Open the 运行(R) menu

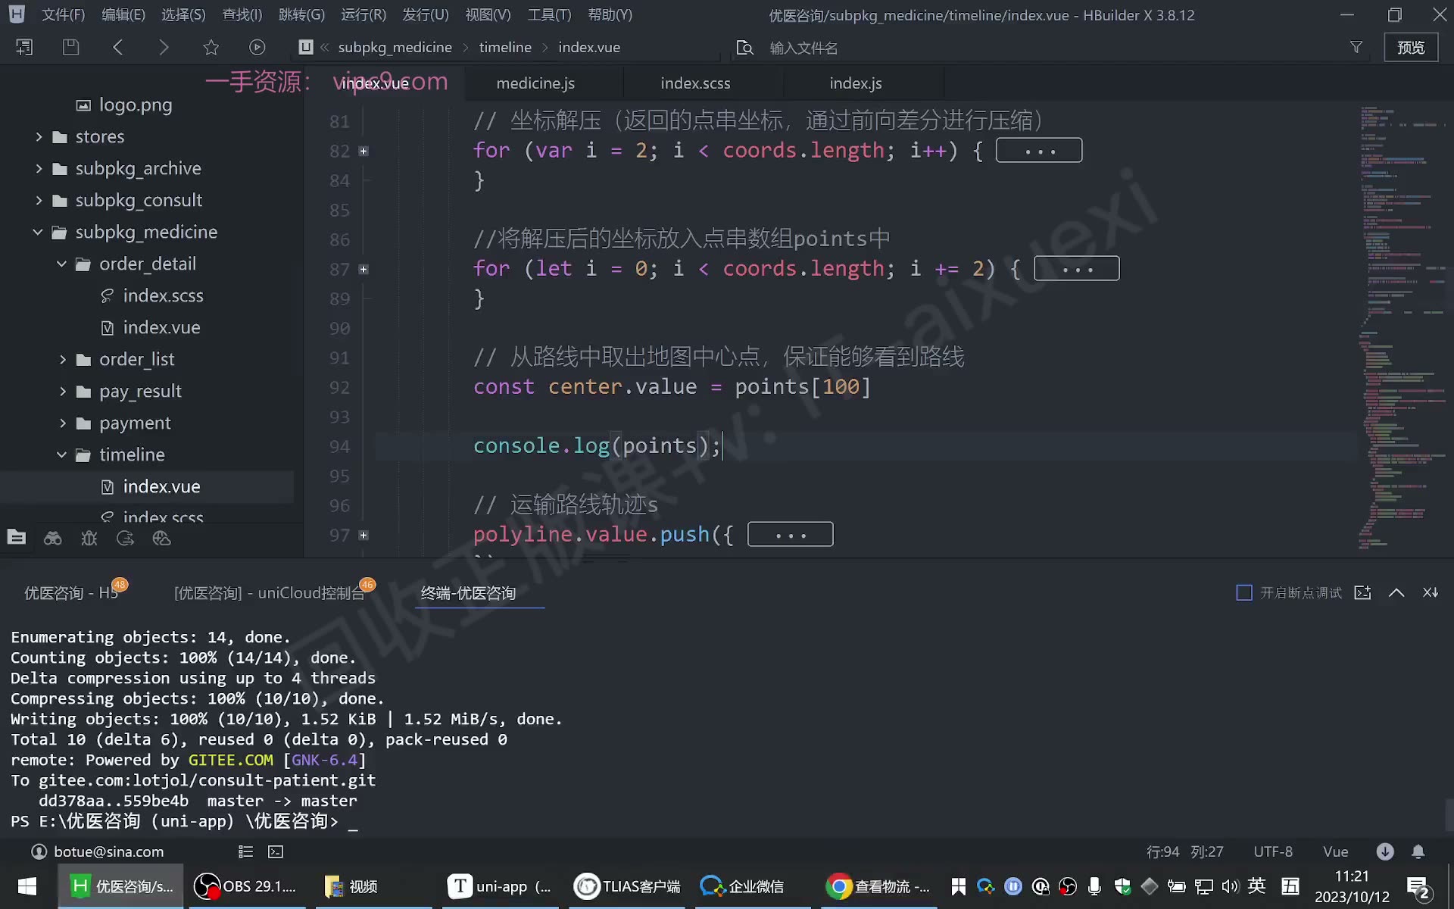point(363,14)
